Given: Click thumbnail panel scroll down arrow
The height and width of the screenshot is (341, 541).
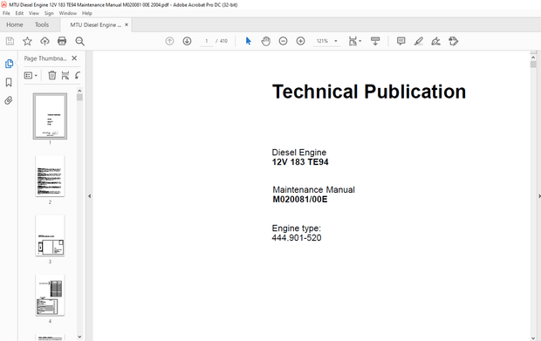Looking at the screenshot, I should click(x=79, y=337).
